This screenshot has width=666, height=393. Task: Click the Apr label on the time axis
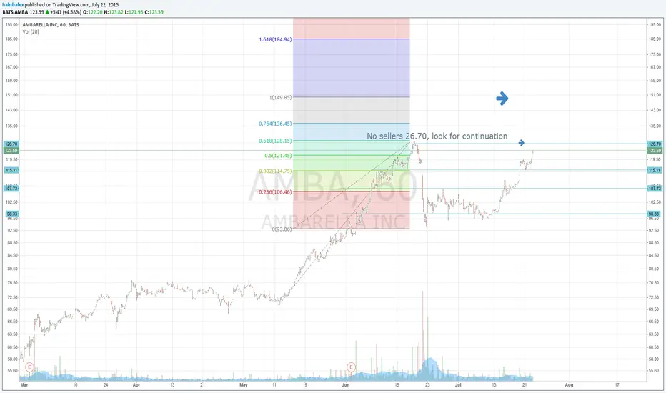(x=136, y=385)
